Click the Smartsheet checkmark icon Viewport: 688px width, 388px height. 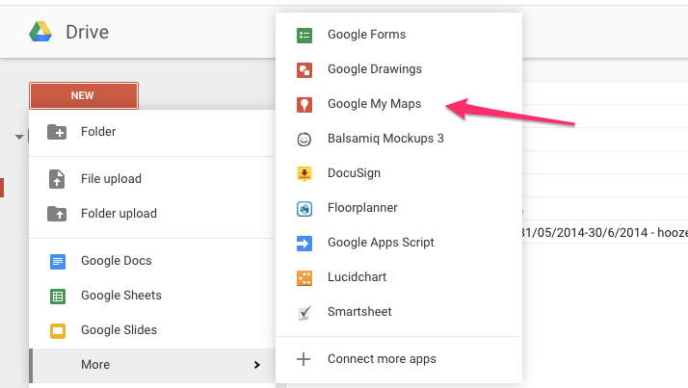(304, 313)
